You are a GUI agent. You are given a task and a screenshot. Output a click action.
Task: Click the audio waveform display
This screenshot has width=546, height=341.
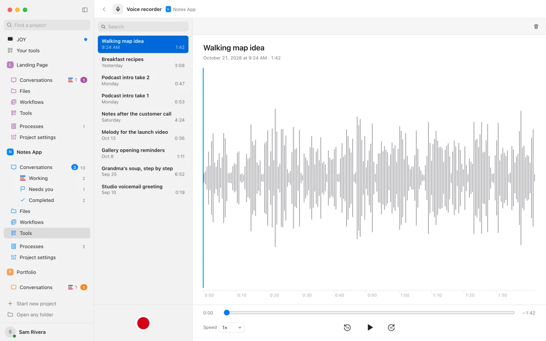point(369,178)
